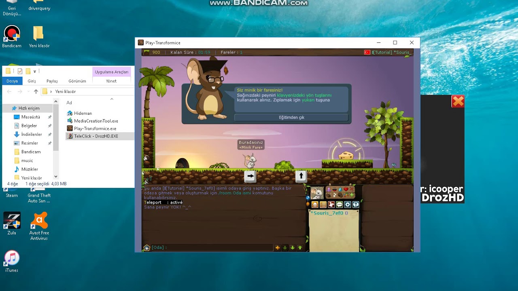Viewport: 518px width, 291px height.
Task: Open the Yönet ribbon tab
Action: pos(111,81)
